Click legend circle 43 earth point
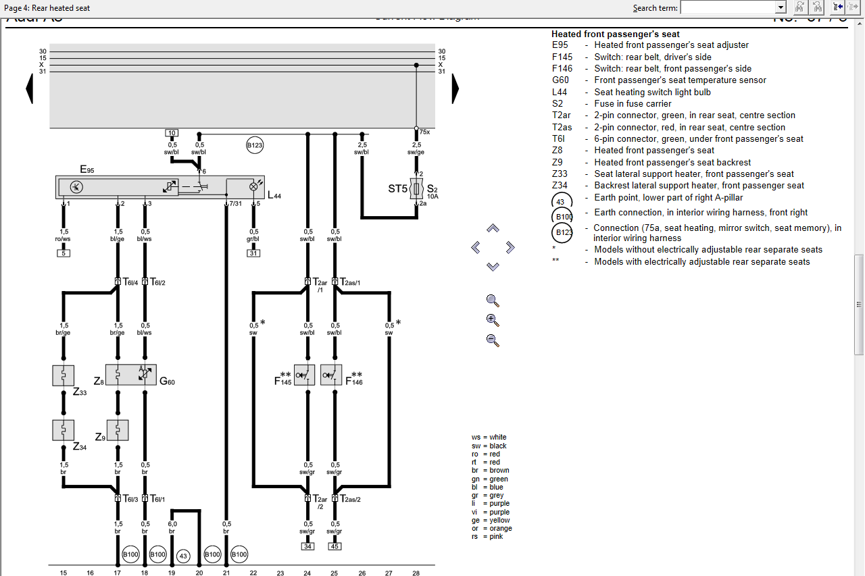865x576 pixels. (x=562, y=201)
